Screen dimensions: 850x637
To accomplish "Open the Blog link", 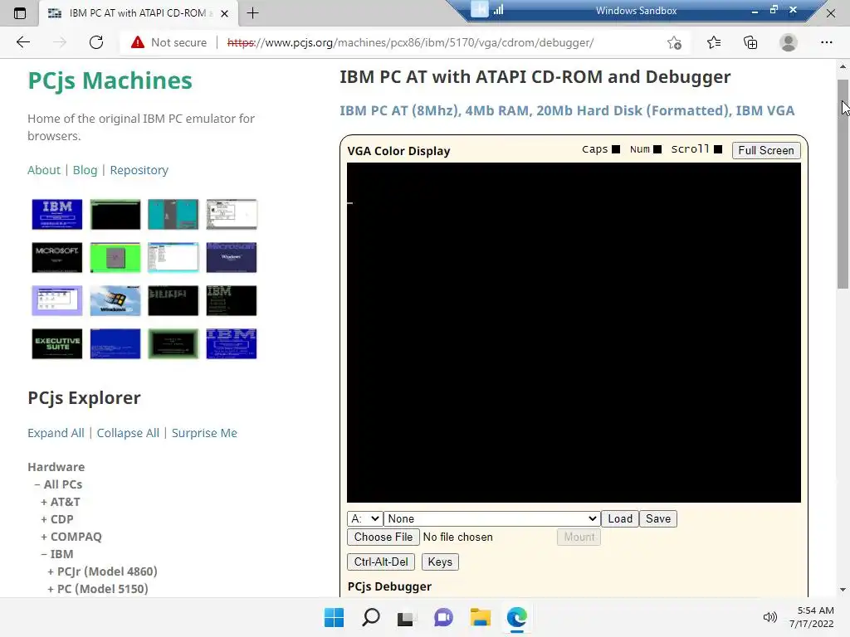I will pos(85,170).
